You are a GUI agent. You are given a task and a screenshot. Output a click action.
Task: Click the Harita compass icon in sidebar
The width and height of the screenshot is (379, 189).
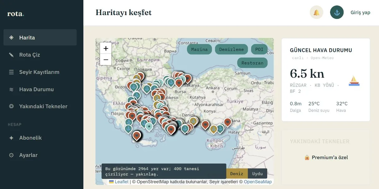[11, 37]
